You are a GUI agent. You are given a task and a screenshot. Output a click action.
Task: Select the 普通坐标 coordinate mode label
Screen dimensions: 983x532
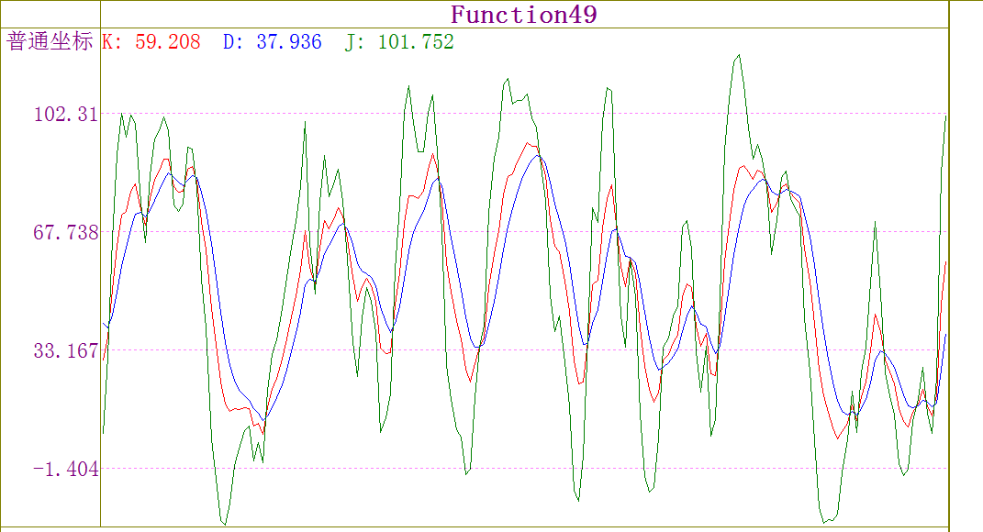[50, 42]
